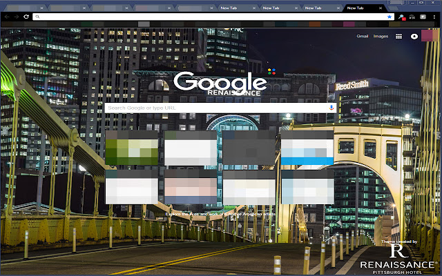Click the browser forward arrow
442x276 pixels.
[17, 17]
